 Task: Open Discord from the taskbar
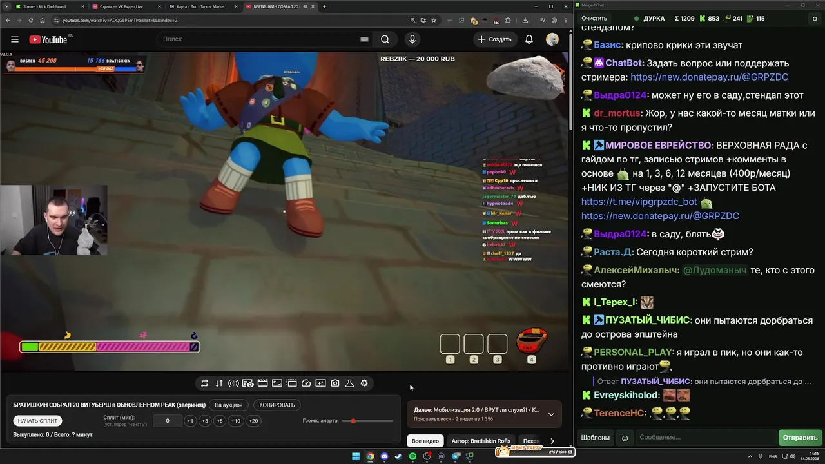(x=385, y=457)
